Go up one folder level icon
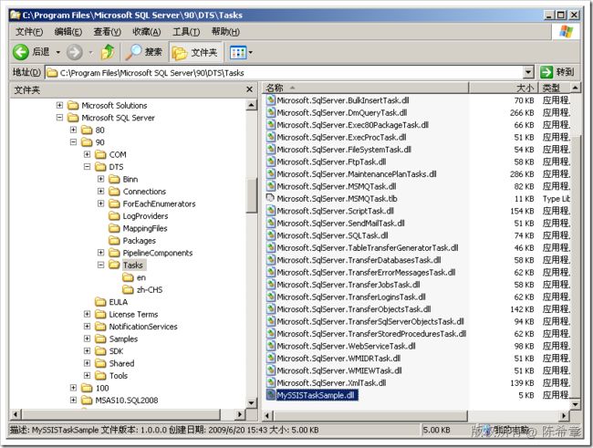 108,52
